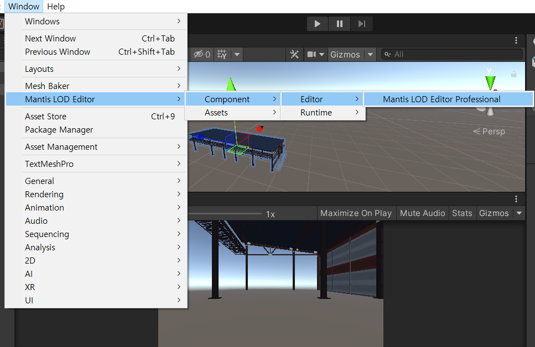Open Mantis LOD Editor submenu
This screenshot has width=535, height=347.
[x=96, y=99]
